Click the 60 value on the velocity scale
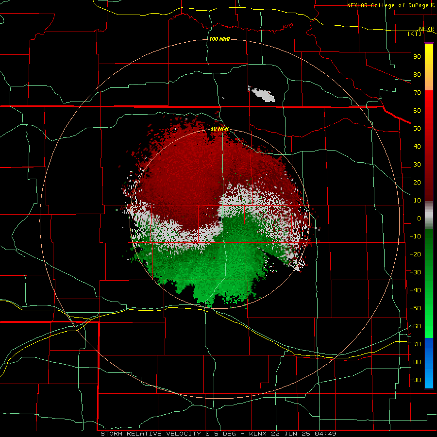 [417, 111]
